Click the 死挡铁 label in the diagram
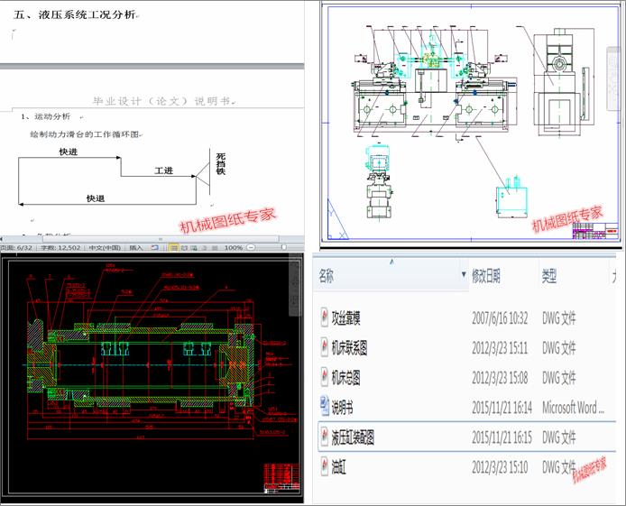The image size is (626, 506). click(x=221, y=163)
